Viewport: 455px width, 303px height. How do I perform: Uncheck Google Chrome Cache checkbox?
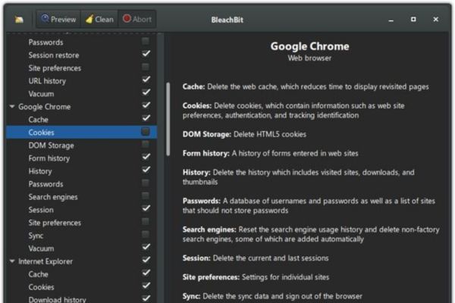pyautogui.click(x=146, y=118)
